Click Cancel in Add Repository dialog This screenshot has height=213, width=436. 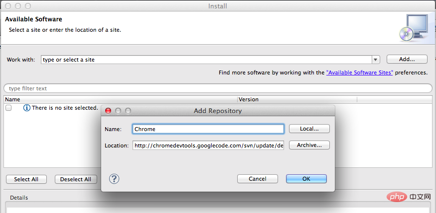pos(258,179)
